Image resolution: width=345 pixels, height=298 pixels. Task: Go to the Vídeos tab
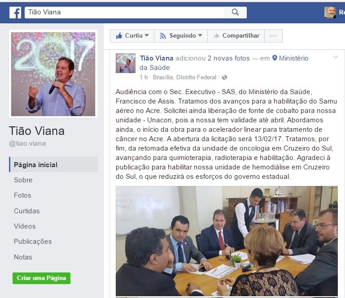[25, 226]
